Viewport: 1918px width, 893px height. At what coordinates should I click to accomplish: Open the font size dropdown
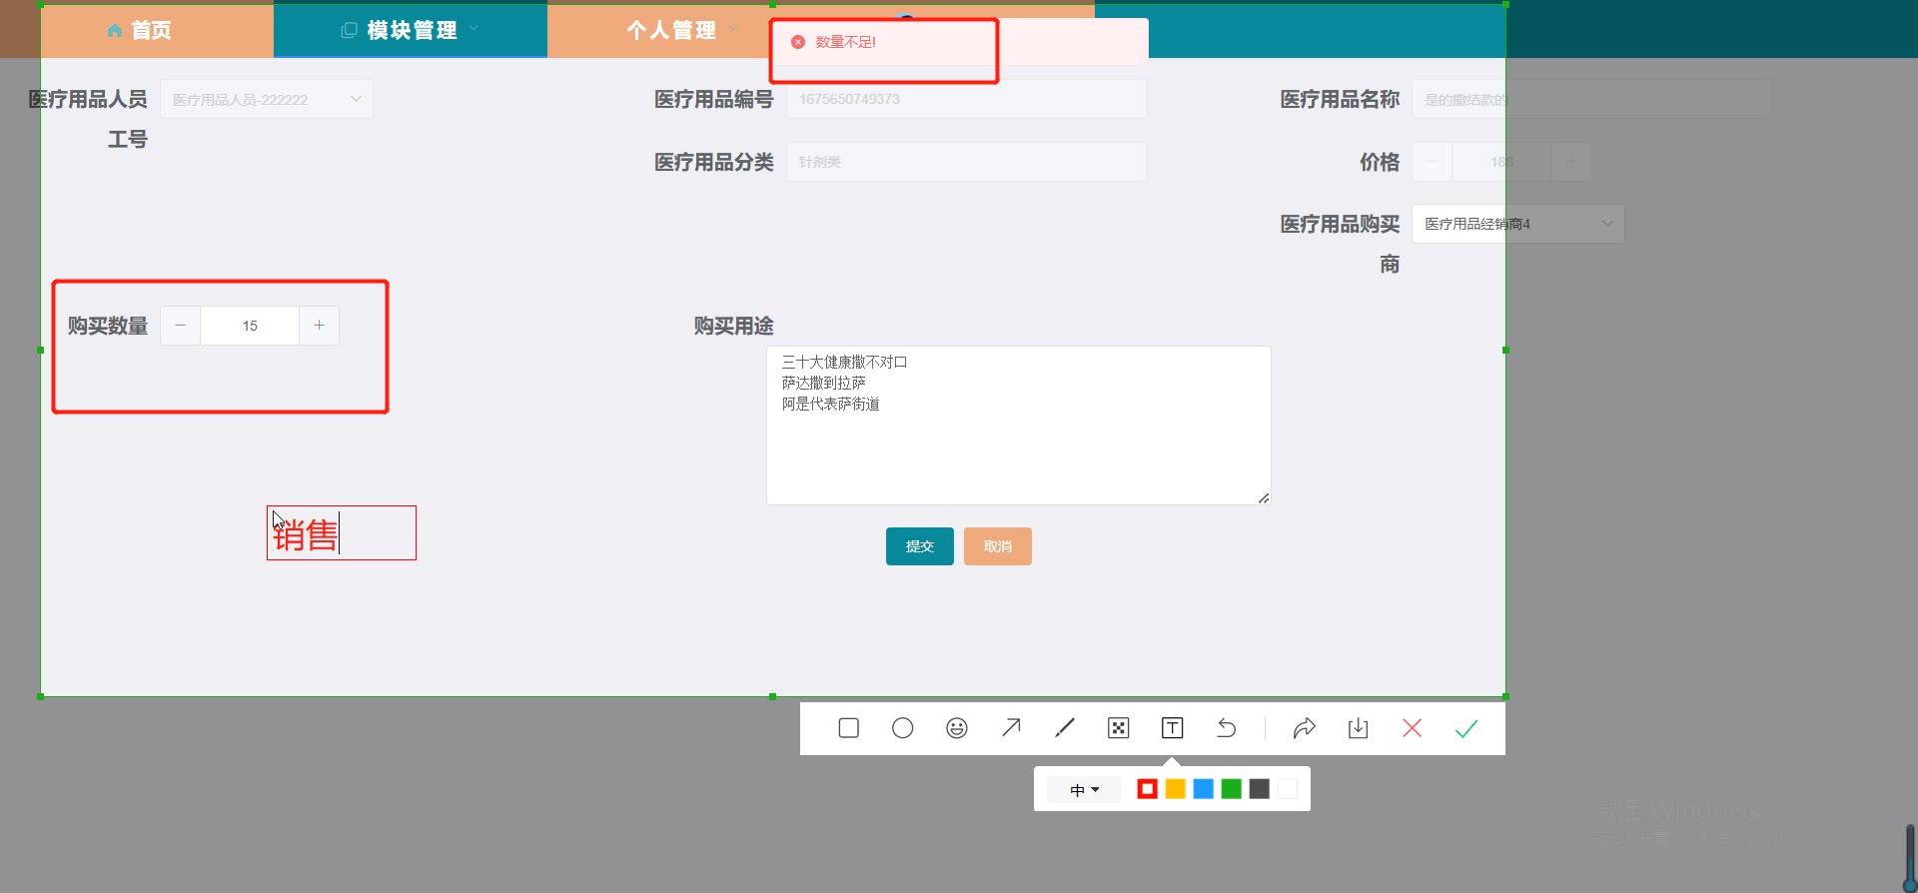(x=1085, y=790)
